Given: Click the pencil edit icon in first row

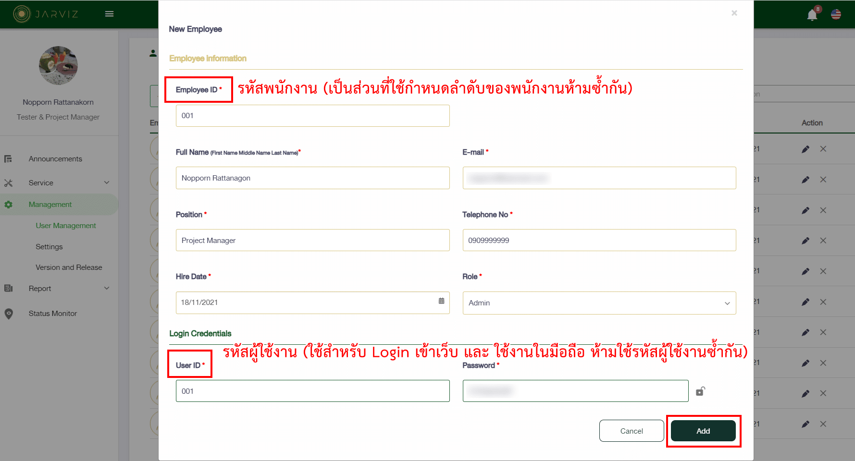Looking at the screenshot, I should click(x=805, y=149).
